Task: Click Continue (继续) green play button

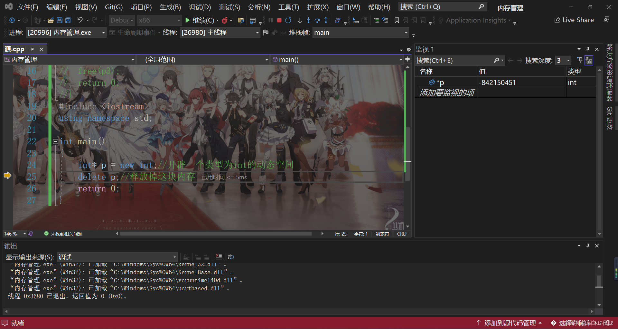Action: pyautogui.click(x=200, y=20)
